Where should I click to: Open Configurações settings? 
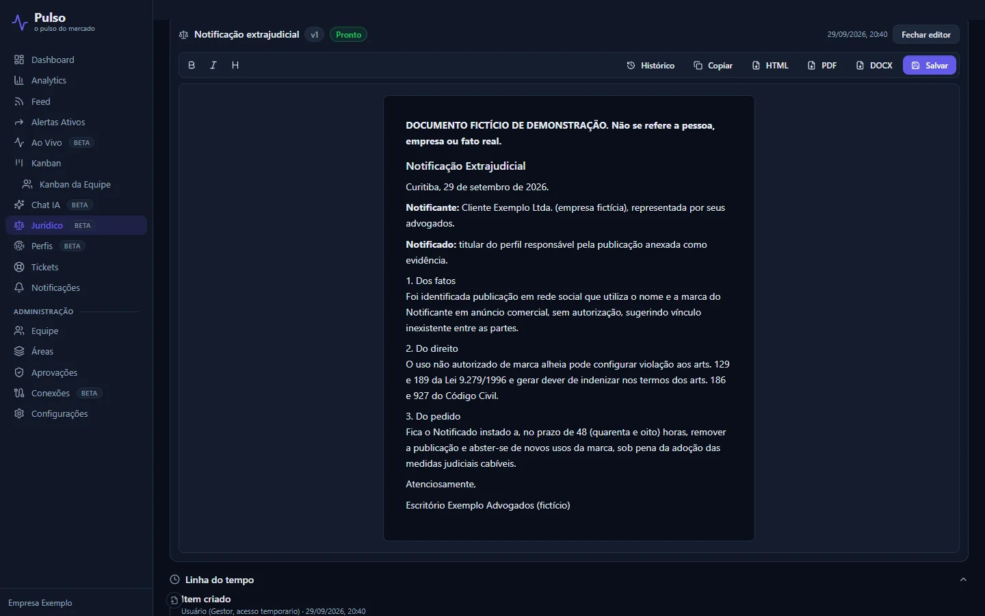pyautogui.click(x=76, y=413)
